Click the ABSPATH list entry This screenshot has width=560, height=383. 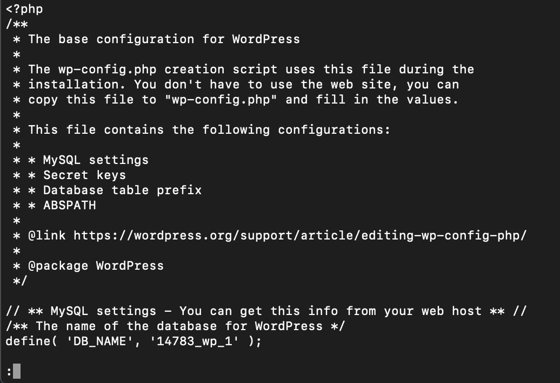coord(69,205)
